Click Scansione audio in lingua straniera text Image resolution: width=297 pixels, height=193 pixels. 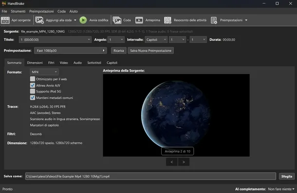(65, 119)
